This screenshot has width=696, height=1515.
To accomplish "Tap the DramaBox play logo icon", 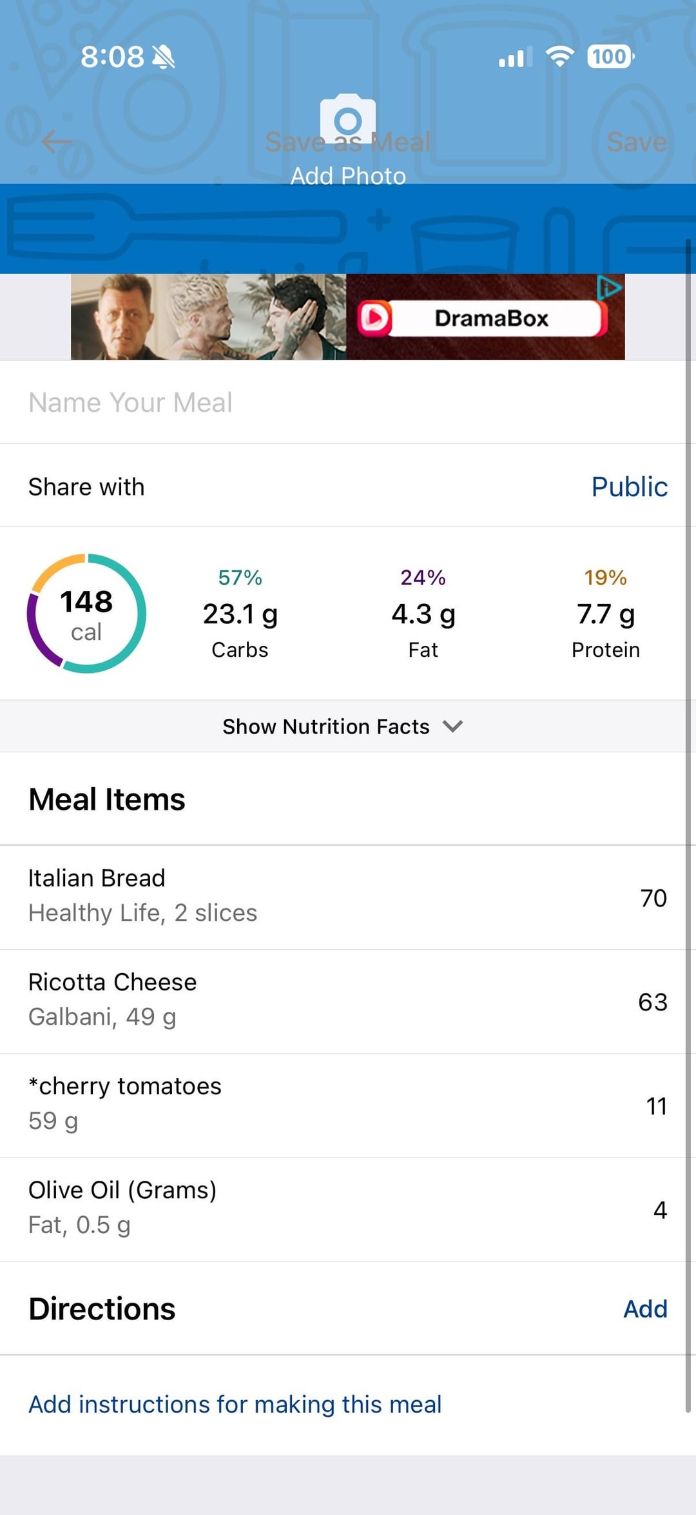I will point(374,318).
